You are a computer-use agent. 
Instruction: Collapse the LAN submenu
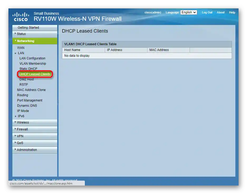[x=21, y=53]
